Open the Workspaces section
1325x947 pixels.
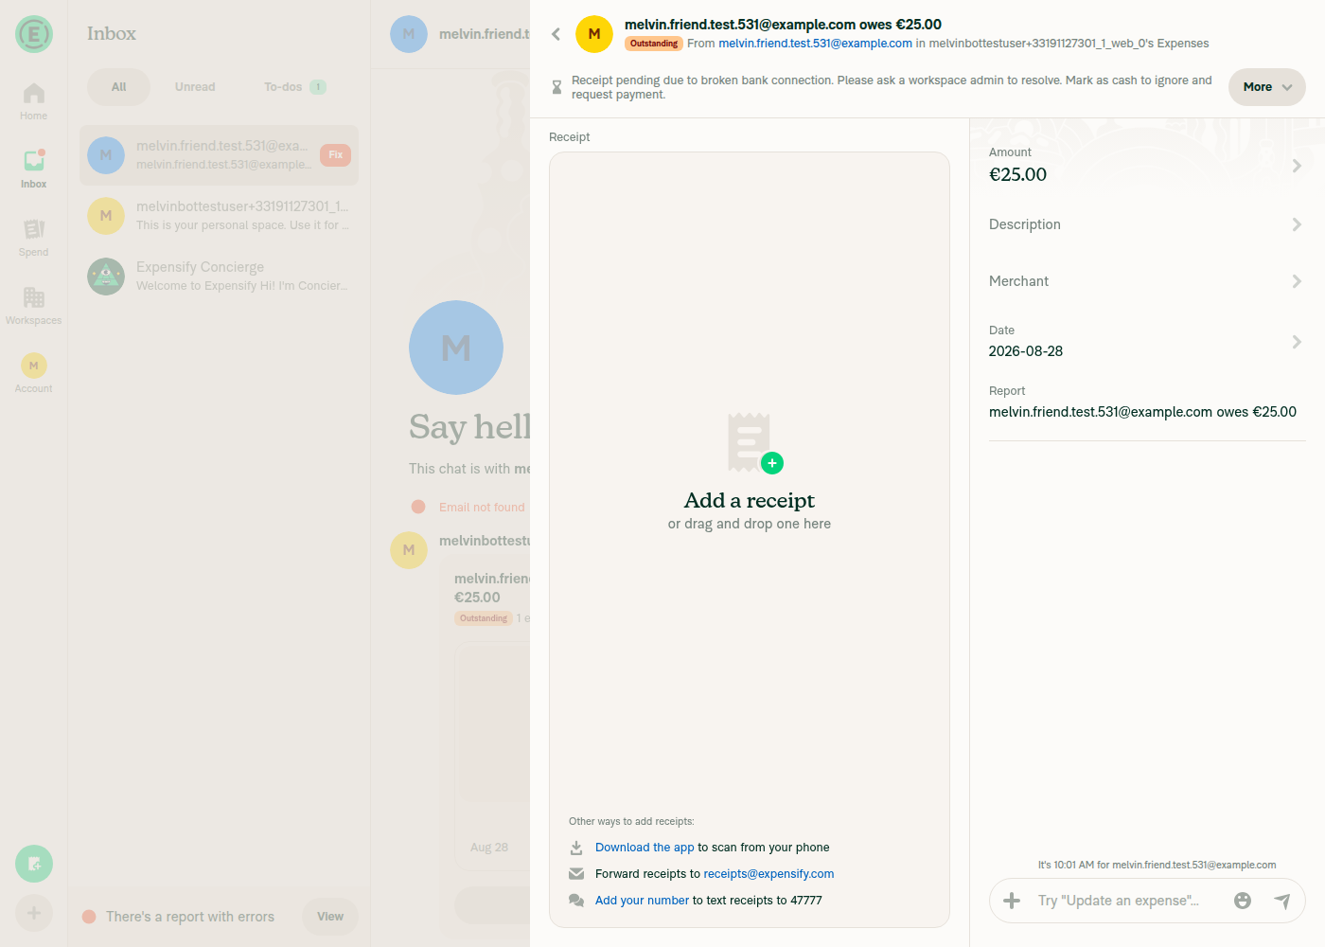click(x=34, y=306)
